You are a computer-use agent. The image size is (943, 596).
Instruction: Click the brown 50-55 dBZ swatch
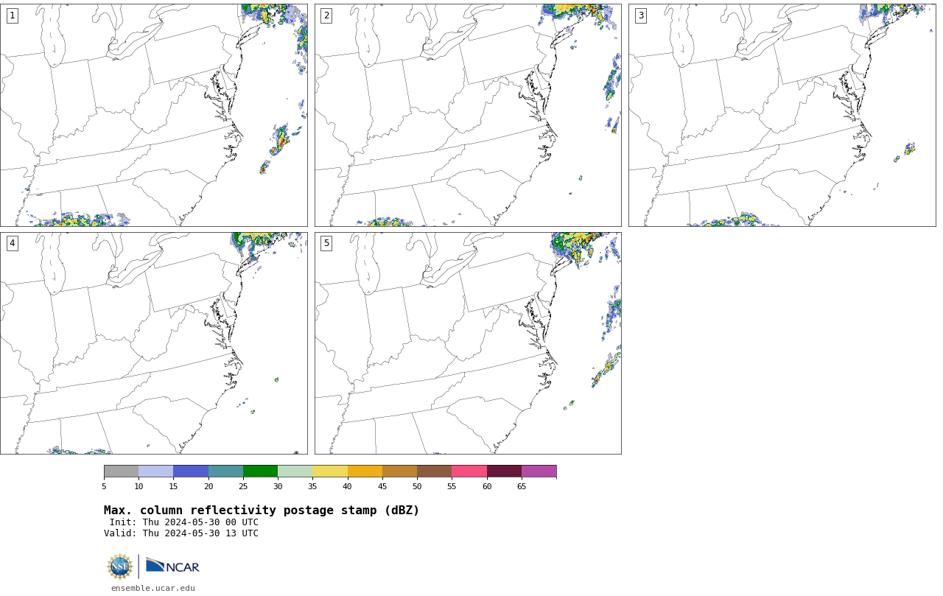(435, 471)
